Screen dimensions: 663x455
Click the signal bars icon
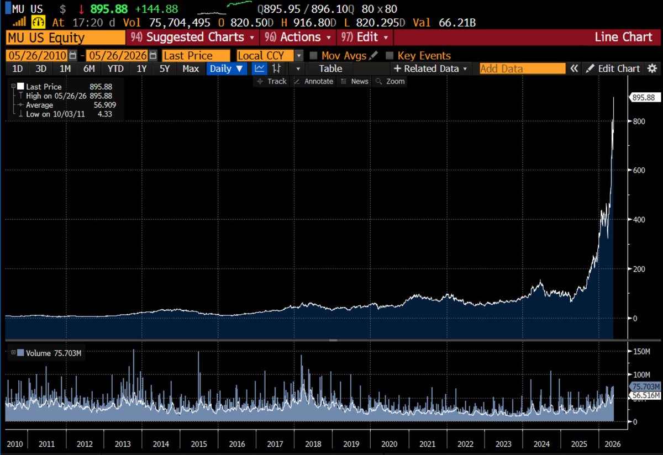pos(19,23)
